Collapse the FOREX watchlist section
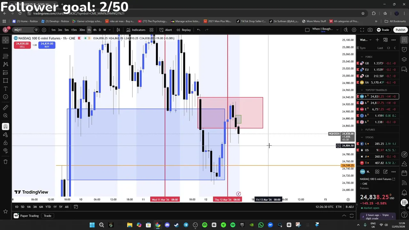Image resolution: width=409 pixels, height=230 pixels. (x=362, y=57)
